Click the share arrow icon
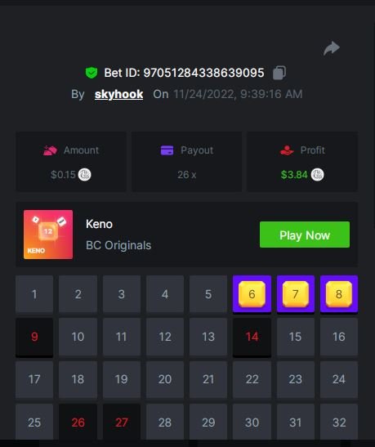 pyautogui.click(x=332, y=48)
